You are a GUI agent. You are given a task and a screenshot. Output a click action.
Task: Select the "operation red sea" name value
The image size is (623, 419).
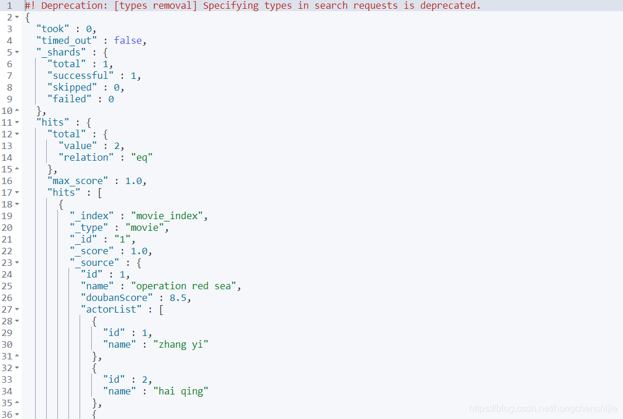pyautogui.click(x=184, y=286)
